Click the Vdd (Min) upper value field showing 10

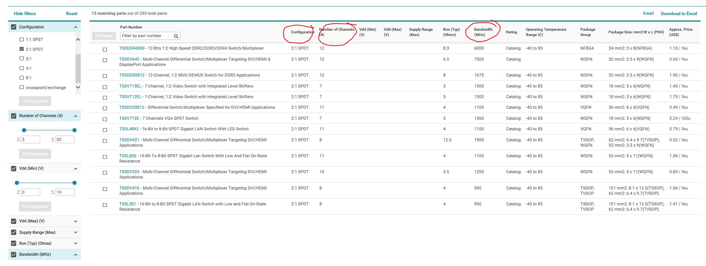point(65,192)
